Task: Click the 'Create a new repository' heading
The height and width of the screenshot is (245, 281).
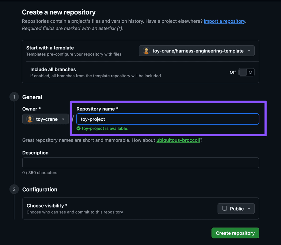Action: click(x=59, y=12)
